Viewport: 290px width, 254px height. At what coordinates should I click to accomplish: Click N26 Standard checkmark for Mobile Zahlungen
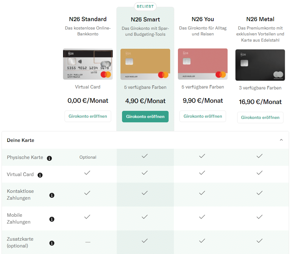coord(87,217)
